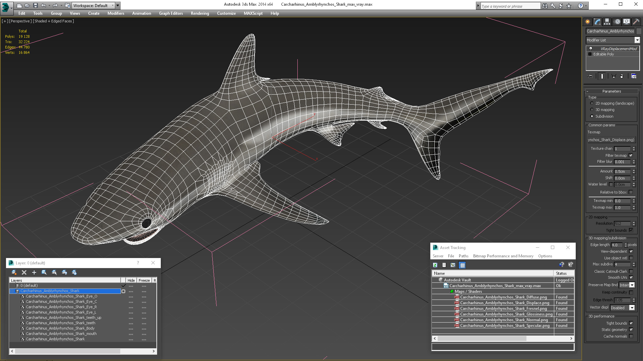Collapse the Parameters rollout
The height and width of the screenshot is (361, 643).
(612, 91)
